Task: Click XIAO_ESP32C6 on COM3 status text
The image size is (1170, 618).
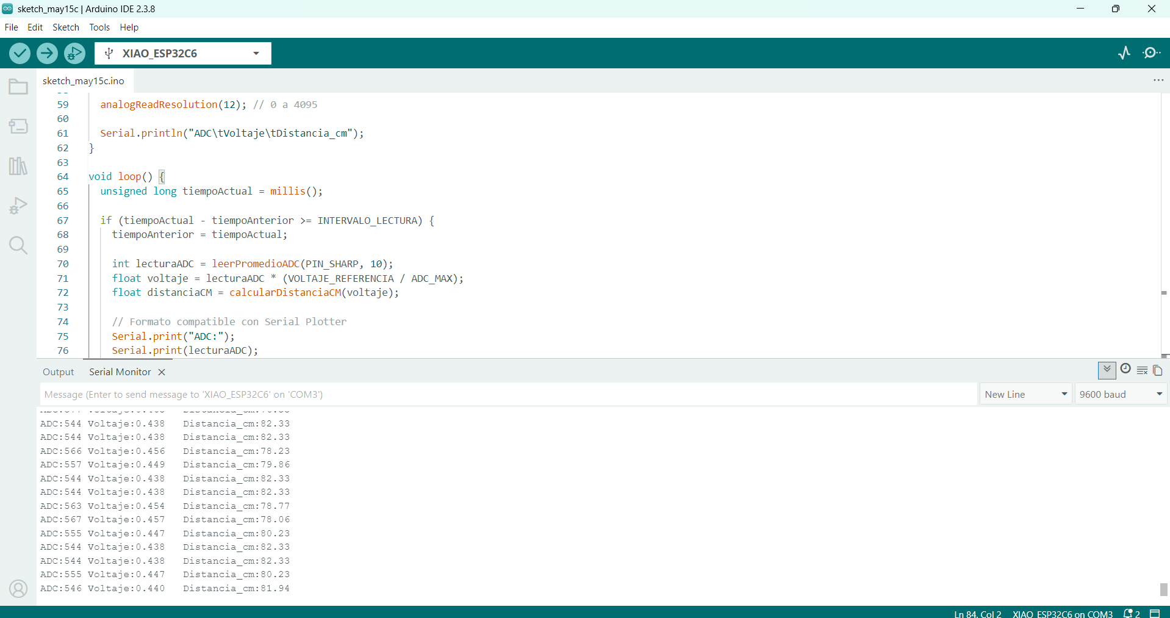Action: (x=1063, y=614)
